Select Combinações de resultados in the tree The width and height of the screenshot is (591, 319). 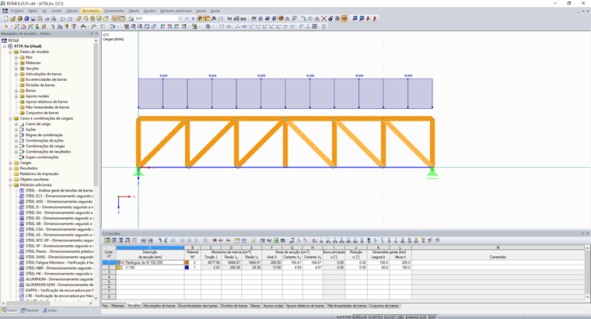pyautogui.click(x=48, y=152)
